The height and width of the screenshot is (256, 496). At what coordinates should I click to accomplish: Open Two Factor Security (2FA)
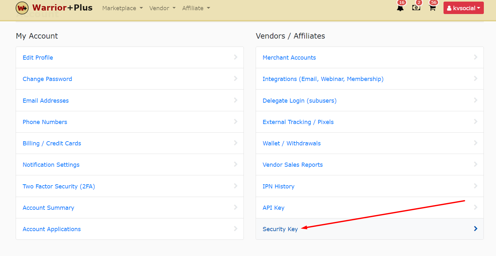point(59,187)
